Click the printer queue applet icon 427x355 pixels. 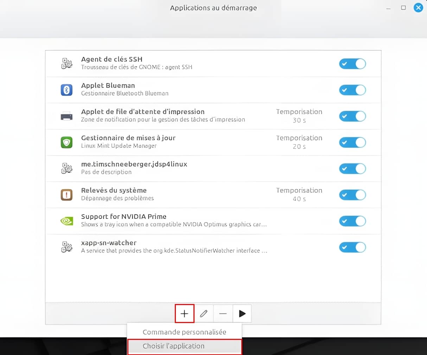coord(66,116)
